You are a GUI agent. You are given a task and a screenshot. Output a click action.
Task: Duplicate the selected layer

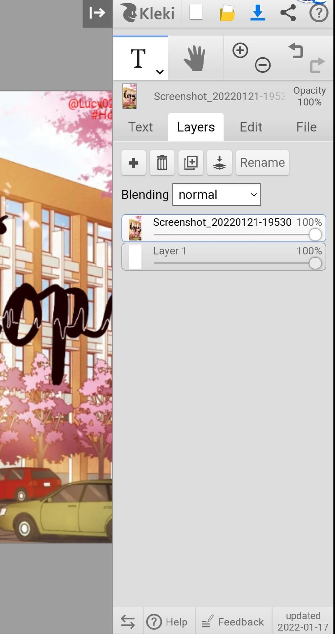[191, 163]
